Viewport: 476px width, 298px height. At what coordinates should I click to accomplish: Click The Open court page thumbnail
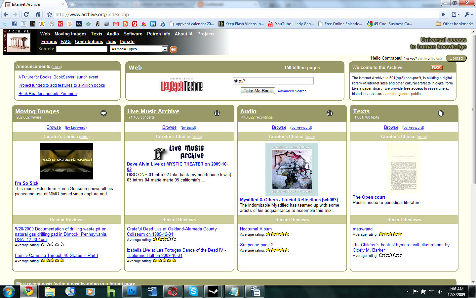(404, 168)
